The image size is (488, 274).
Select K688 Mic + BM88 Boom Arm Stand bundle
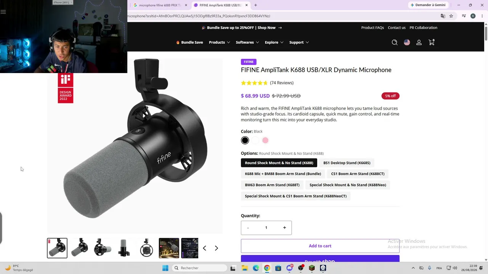[283, 174]
